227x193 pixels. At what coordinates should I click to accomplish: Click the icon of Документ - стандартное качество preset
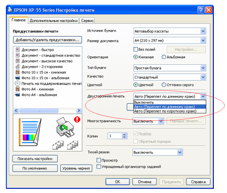[x=17, y=55]
